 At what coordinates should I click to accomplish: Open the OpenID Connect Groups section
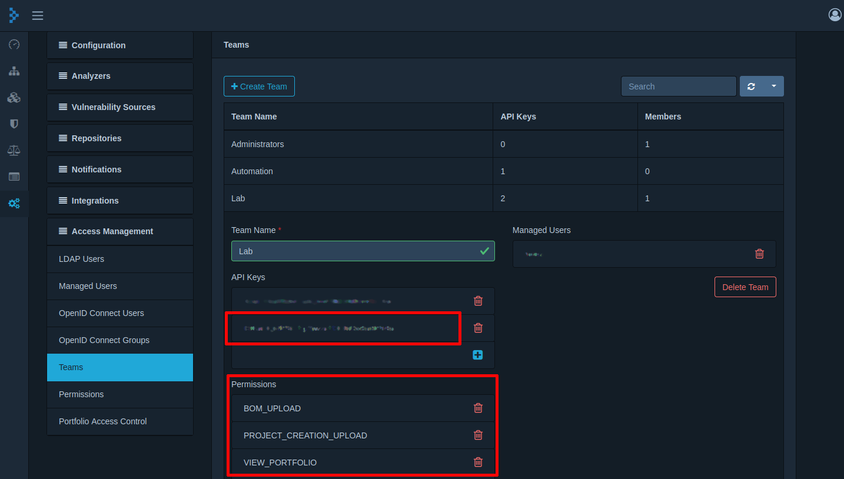click(x=104, y=340)
